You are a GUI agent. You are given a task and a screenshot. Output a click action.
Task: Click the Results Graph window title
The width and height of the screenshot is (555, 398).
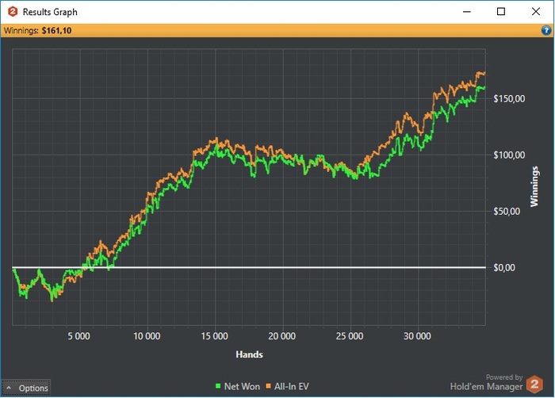(x=50, y=12)
